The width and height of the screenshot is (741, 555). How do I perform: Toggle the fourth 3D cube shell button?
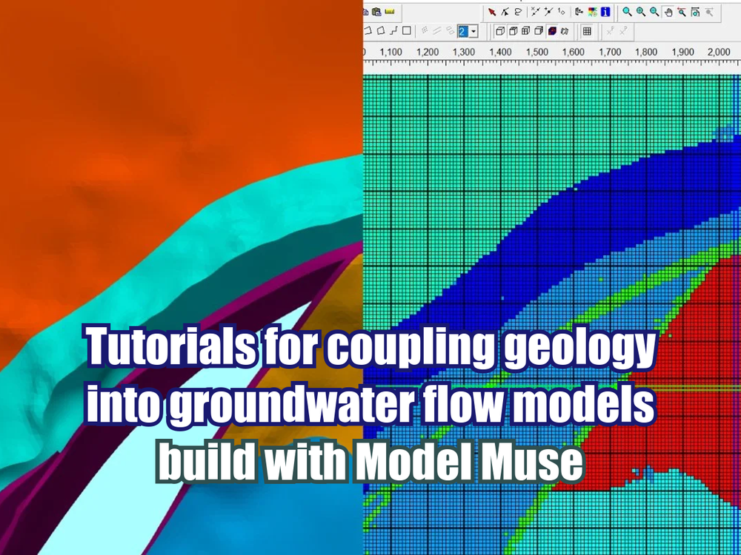(x=538, y=32)
